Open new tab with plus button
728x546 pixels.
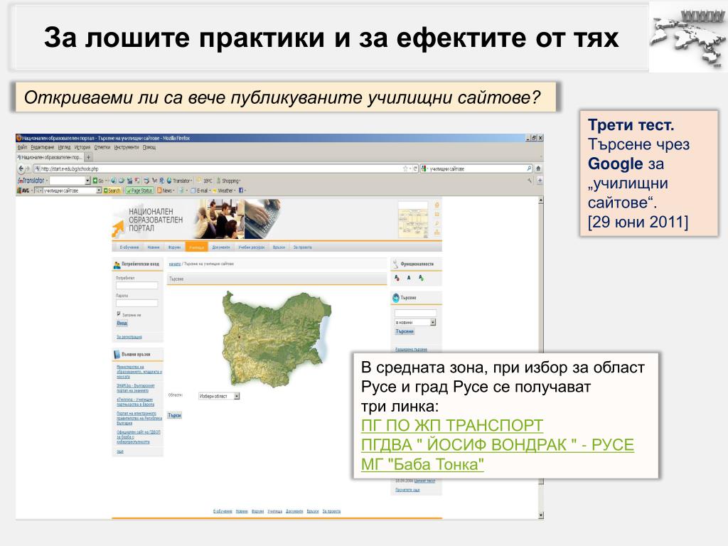tap(89, 157)
